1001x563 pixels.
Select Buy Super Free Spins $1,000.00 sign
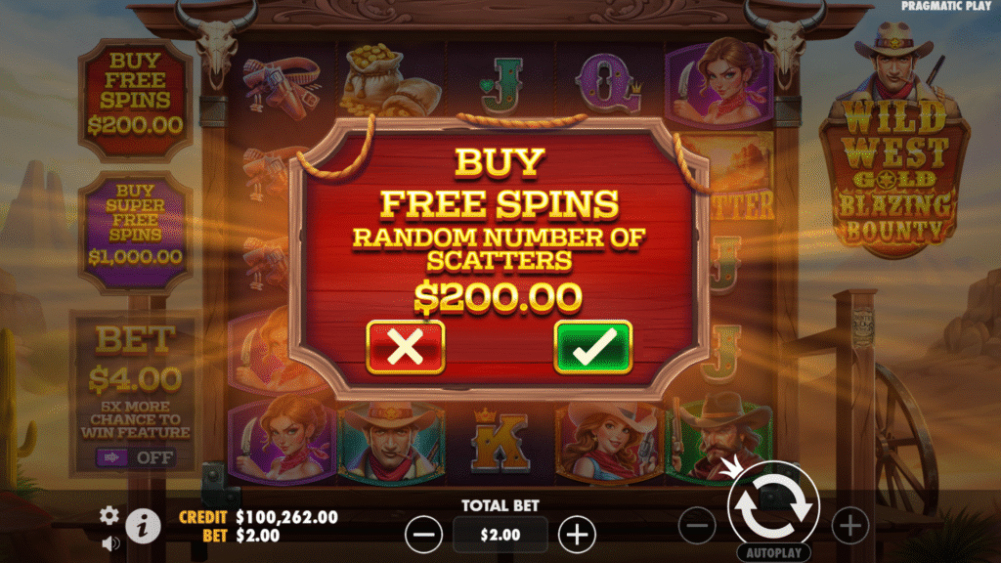(135, 230)
